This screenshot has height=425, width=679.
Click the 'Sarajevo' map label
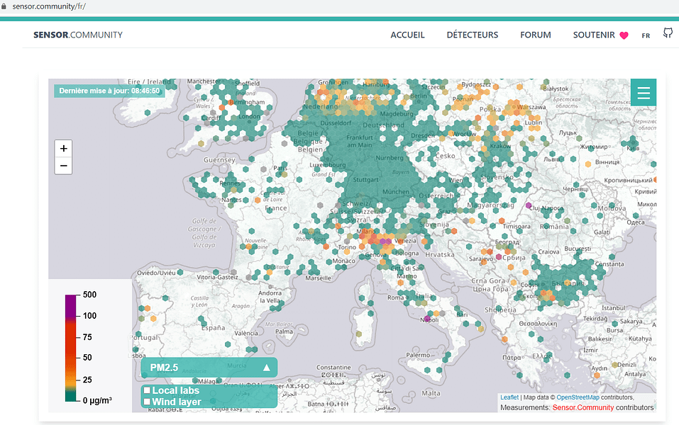click(x=480, y=259)
